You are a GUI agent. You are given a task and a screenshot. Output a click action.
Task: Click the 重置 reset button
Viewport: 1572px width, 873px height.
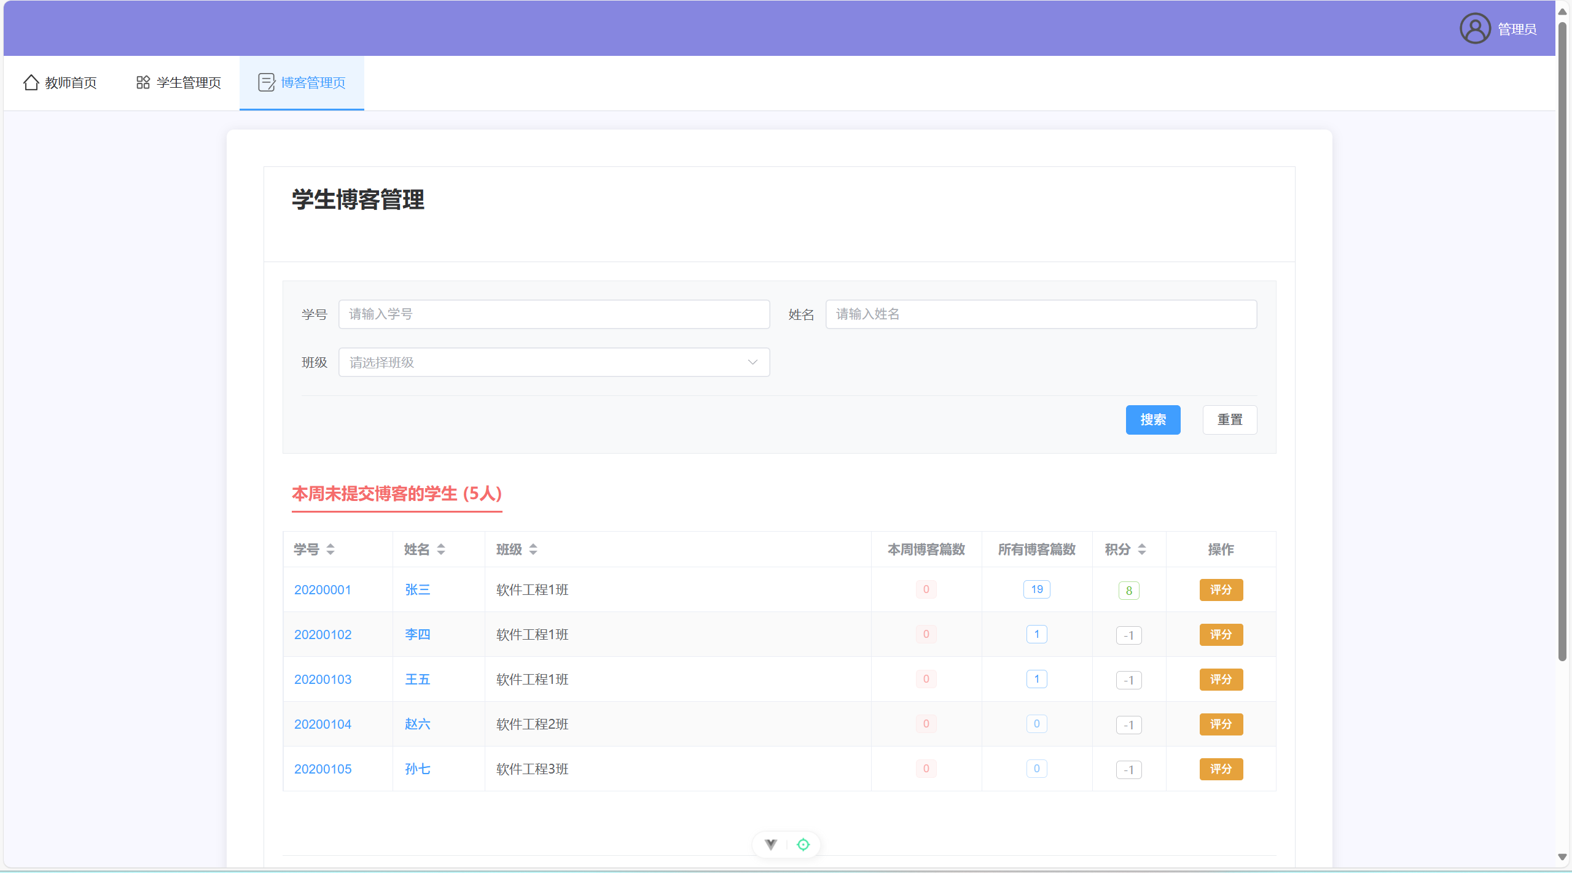(x=1229, y=419)
